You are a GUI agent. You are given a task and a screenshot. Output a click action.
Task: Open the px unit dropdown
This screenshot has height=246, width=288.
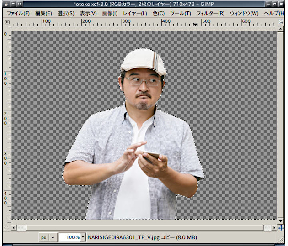pyautogui.click(x=48, y=237)
